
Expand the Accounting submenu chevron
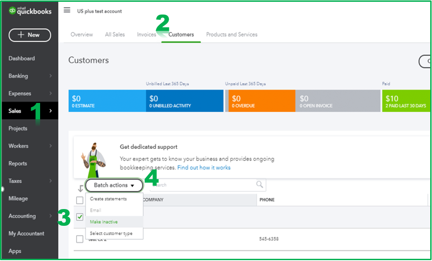pyautogui.click(x=51, y=216)
